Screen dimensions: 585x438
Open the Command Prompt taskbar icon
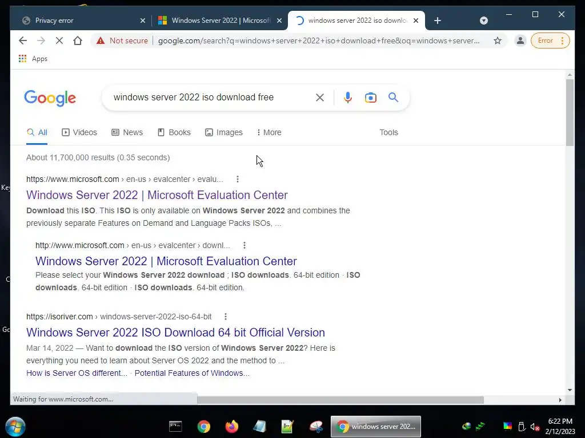(x=175, y=427)
